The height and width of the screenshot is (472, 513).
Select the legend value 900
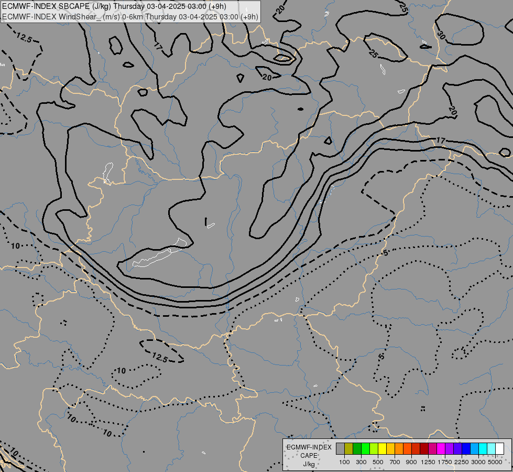click(411, 462)
